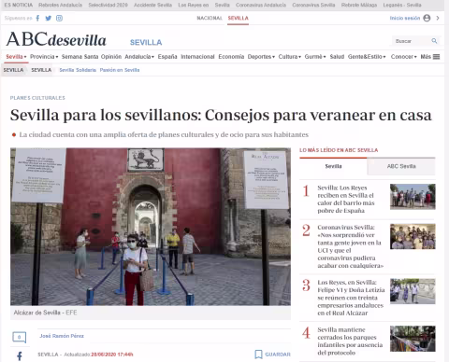The height and width of the screenshot is (362, 449).
Task: Click thumbnail of most-read article 1
Action: tap(413, 197)
